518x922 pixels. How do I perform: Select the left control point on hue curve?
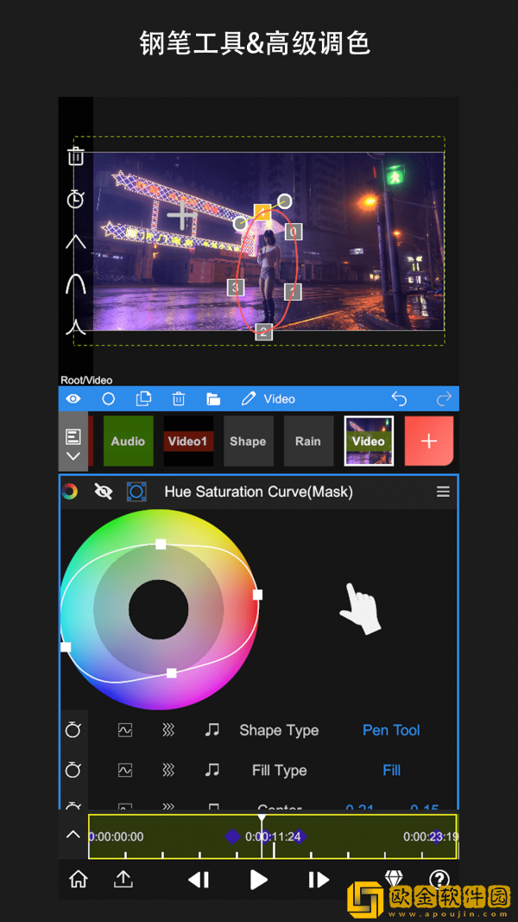66,647
